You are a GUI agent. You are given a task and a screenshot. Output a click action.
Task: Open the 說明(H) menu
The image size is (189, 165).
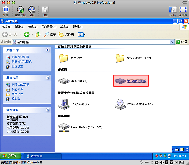click(78, 27)
